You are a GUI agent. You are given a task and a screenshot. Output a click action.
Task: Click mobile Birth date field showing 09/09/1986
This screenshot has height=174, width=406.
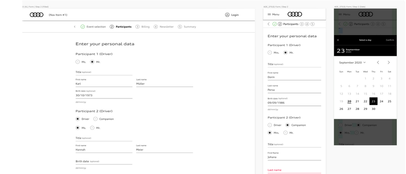[295, 101]
